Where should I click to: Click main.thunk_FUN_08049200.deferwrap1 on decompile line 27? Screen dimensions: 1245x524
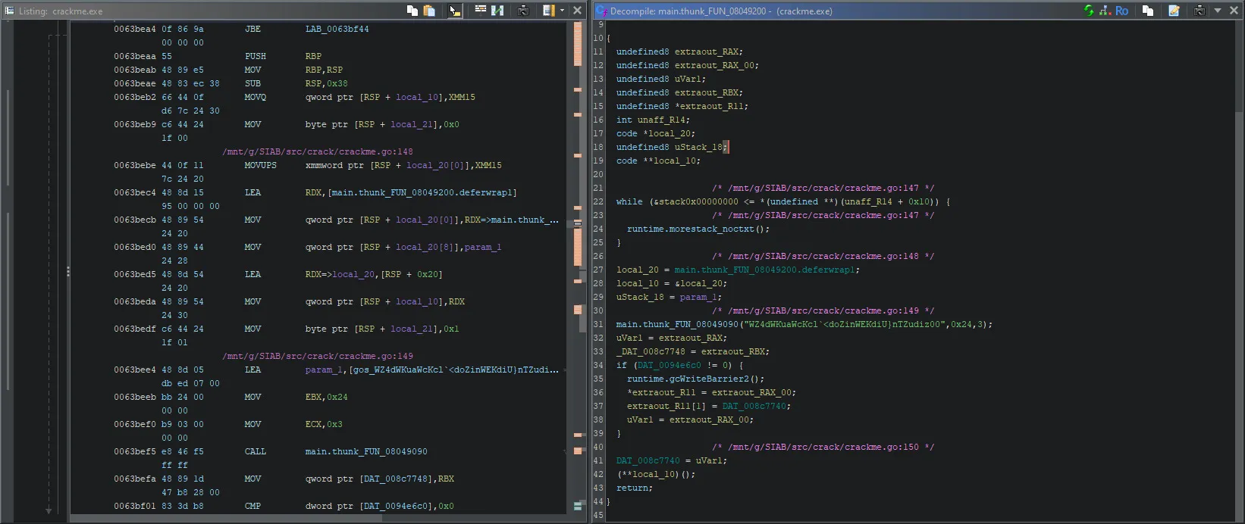click(765, 270)
